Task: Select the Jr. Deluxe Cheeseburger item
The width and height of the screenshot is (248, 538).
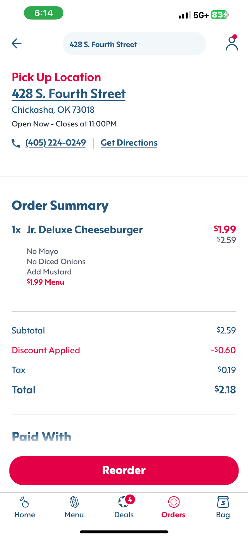Action: [85, 230]
